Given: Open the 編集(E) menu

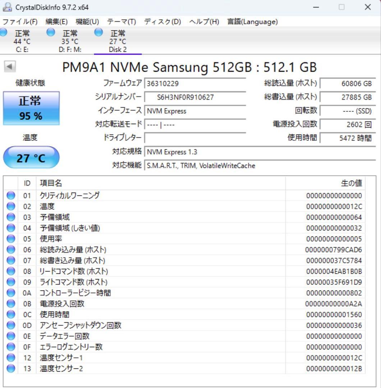Looking at the screenshot, I should [56, 22].
